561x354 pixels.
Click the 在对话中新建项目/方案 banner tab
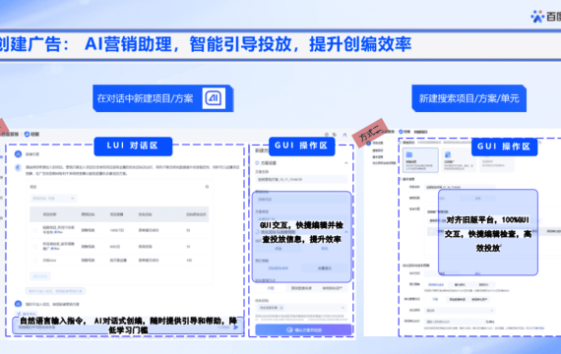pyautogui.click(x=162, y=98)
